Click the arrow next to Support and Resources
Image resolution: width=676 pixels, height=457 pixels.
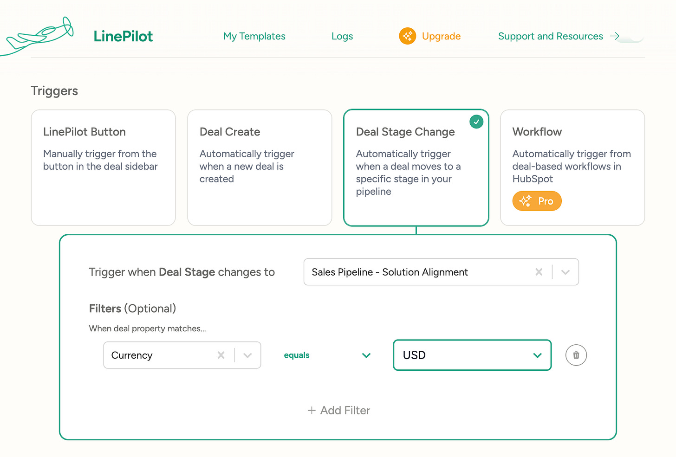point(615,36)
